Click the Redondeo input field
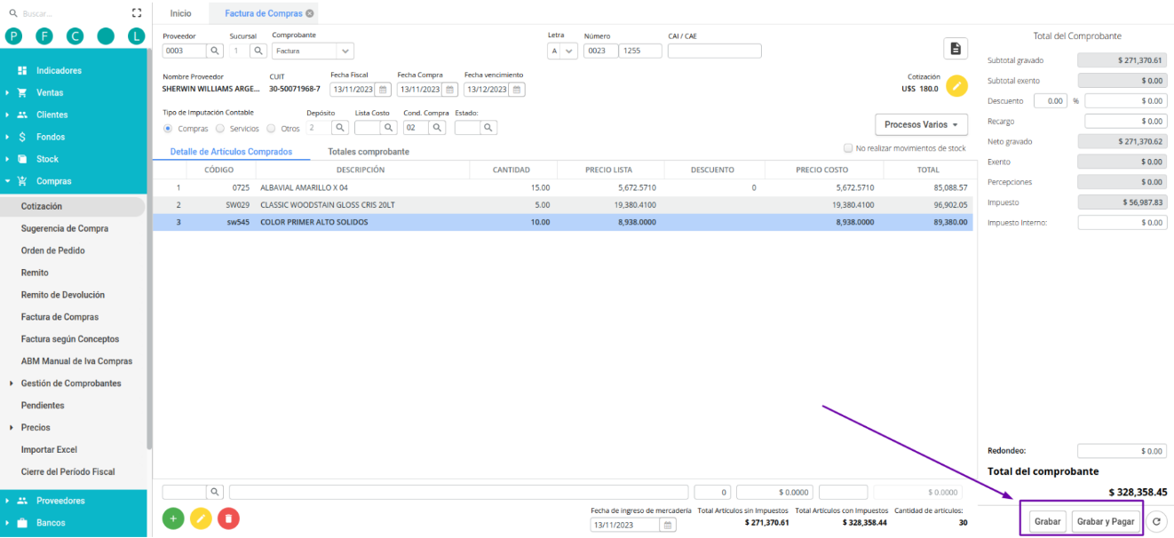This screenshot has height=538, width=1174. point(1122,451)
